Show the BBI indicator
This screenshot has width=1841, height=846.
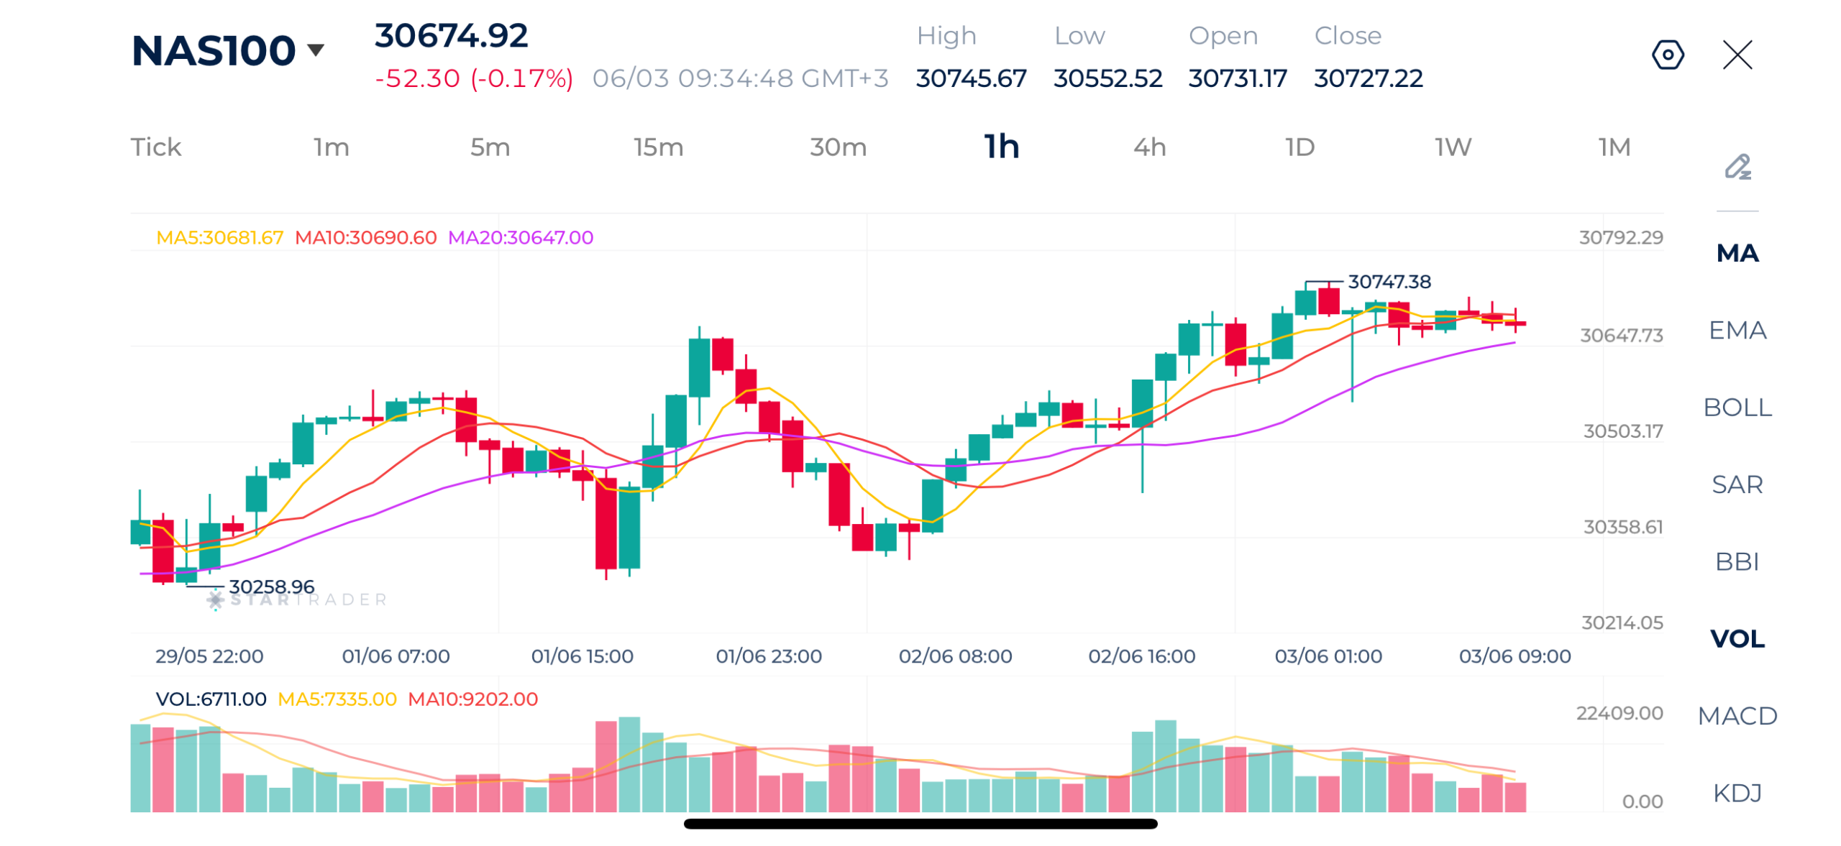pos(1737,560)
